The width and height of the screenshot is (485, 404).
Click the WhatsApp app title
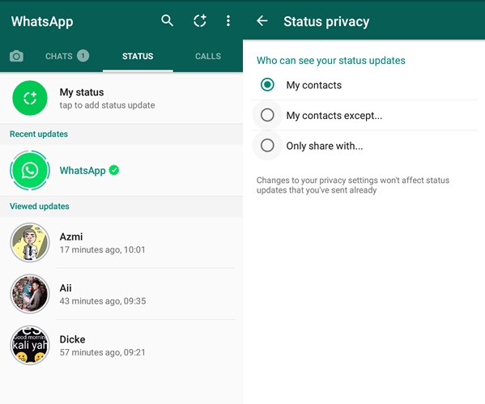[42, 22]
